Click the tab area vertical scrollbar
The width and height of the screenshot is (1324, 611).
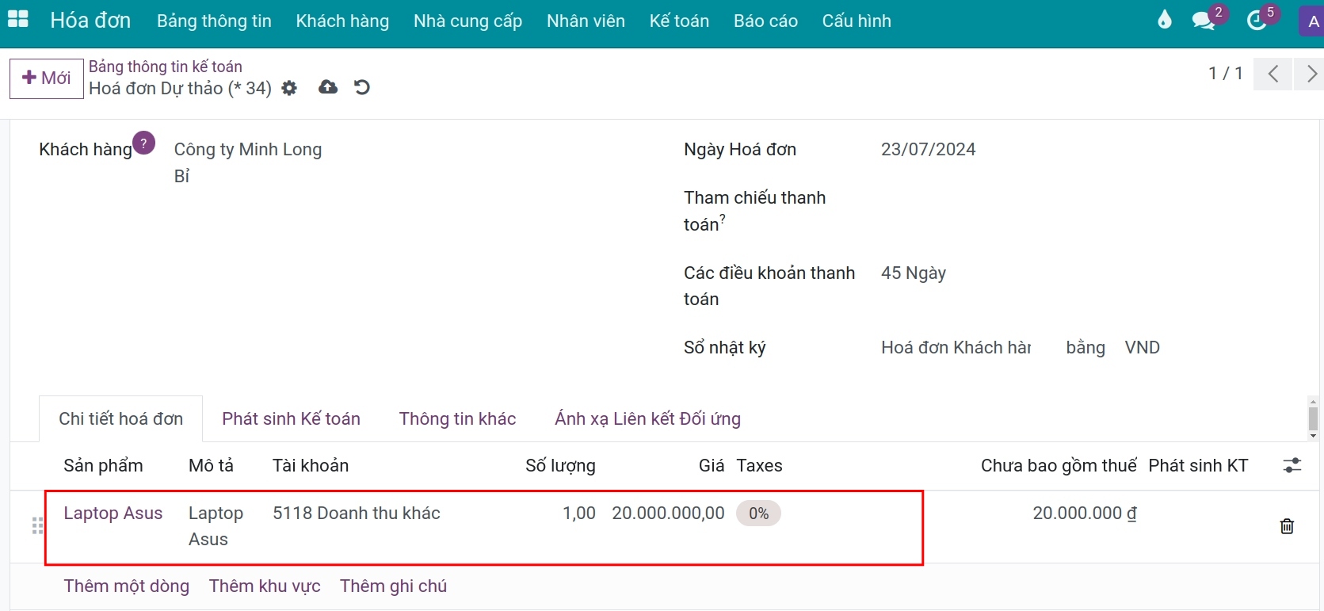pos(1313,418)
